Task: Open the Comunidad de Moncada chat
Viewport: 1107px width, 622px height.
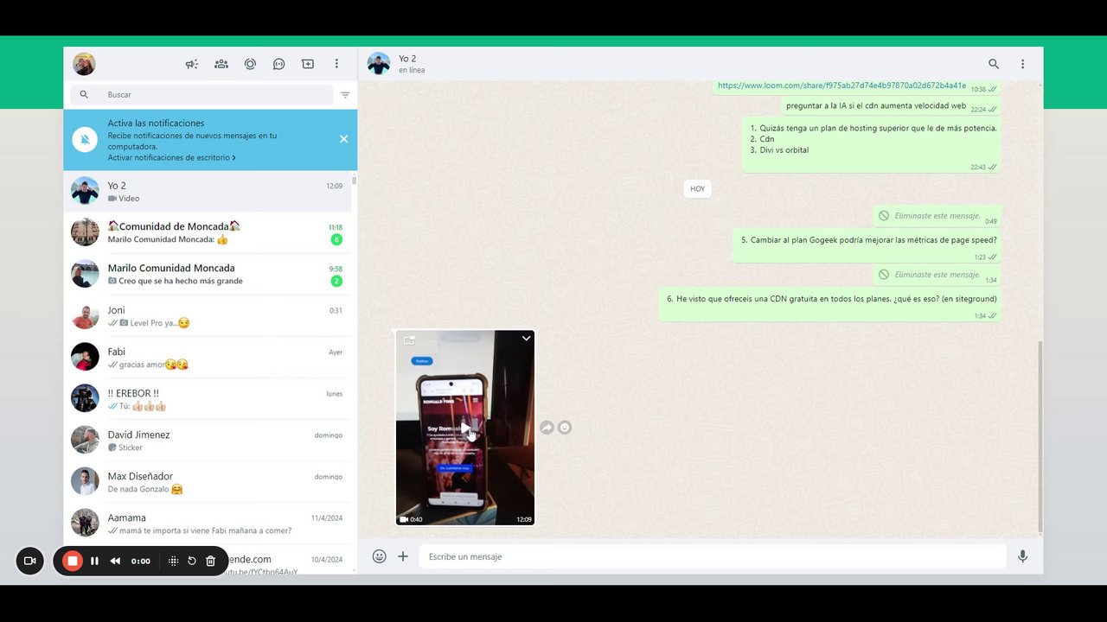Action: pyautogui.click(x=208, y=232)
